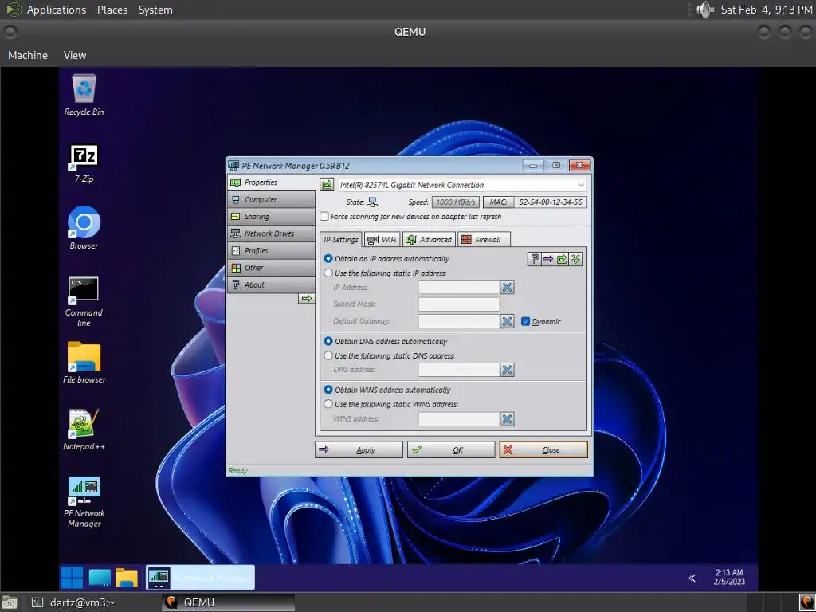This screenshot has height=612, width=816.
Task: Open the Sharing sidebar section
Action: pyautogui.click(x=271, y=217)
